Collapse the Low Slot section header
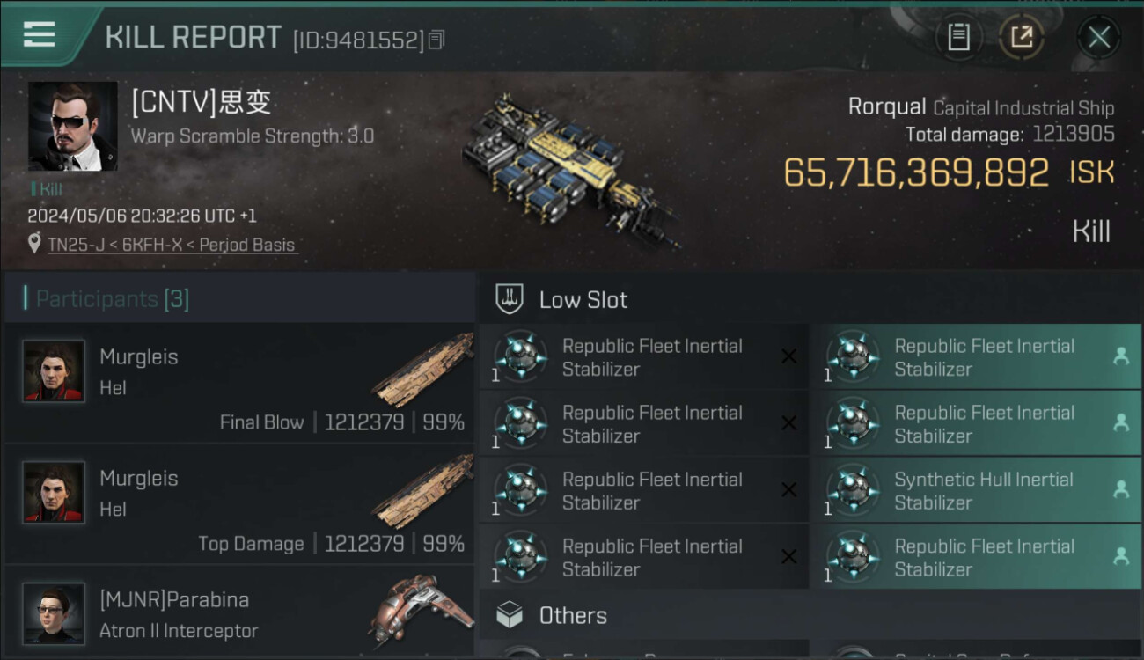This screenshot has width=1144, height=660. 583,300
